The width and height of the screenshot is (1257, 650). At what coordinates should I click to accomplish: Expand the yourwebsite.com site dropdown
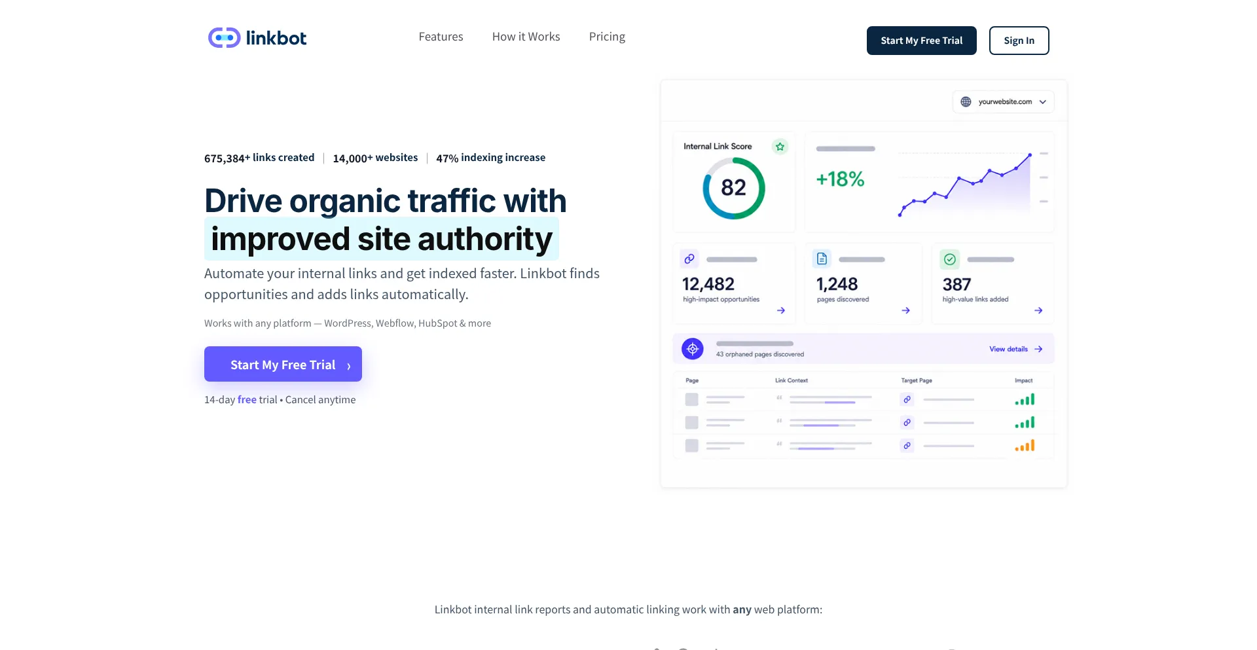1003,101
